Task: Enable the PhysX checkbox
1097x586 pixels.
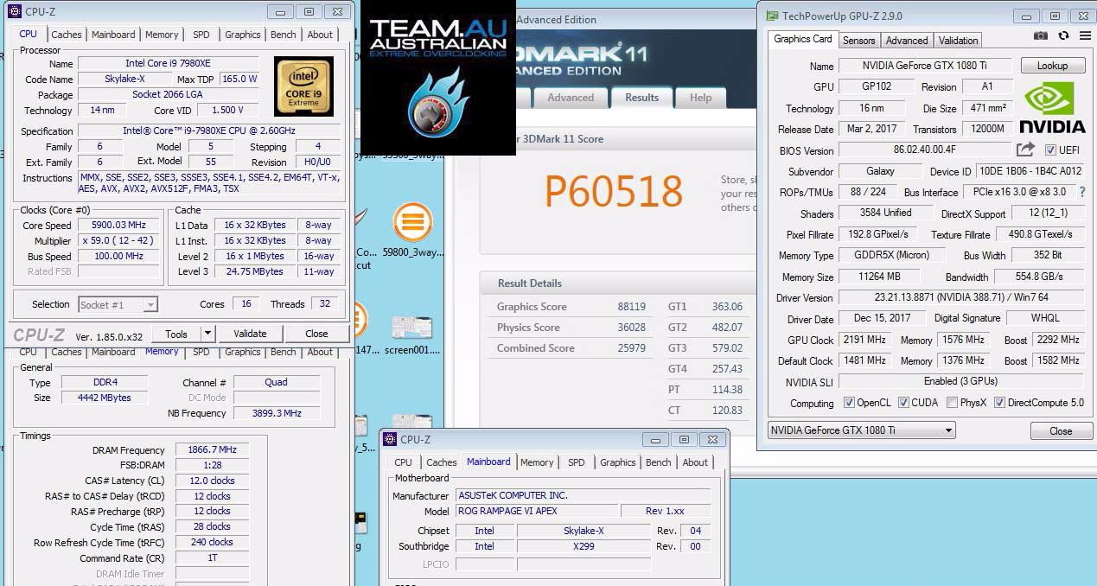Action: coord(952,403)
